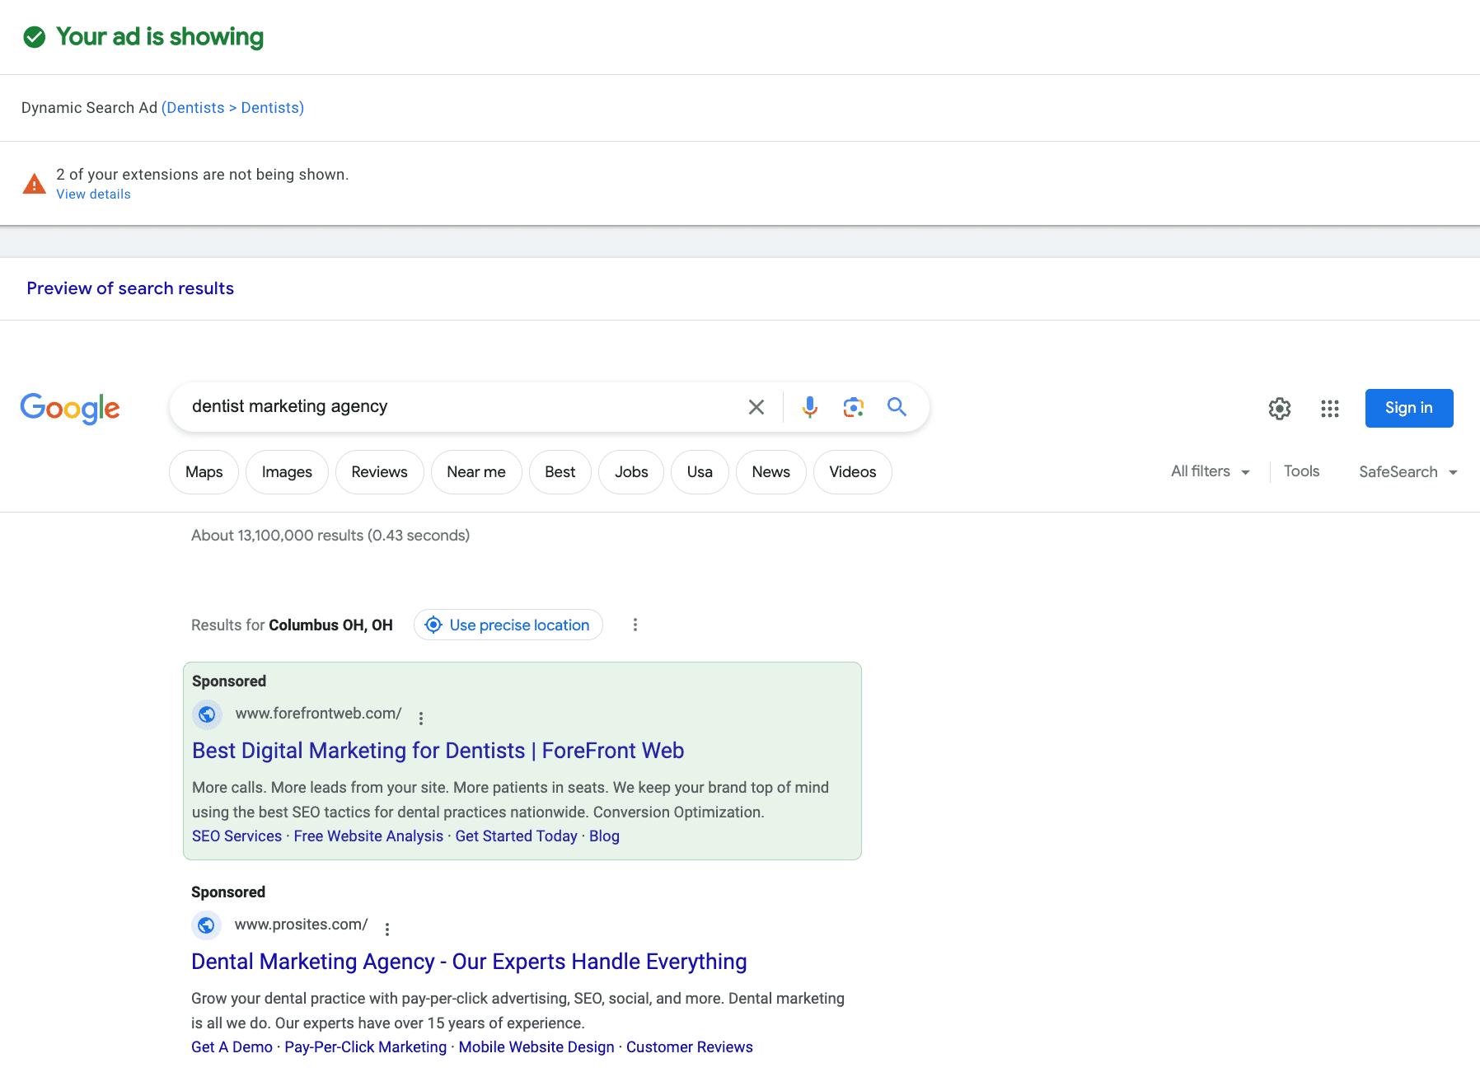Click Preview of search results heading
This screenshot has height=1091, width=1480.
(x=130, y=288)
